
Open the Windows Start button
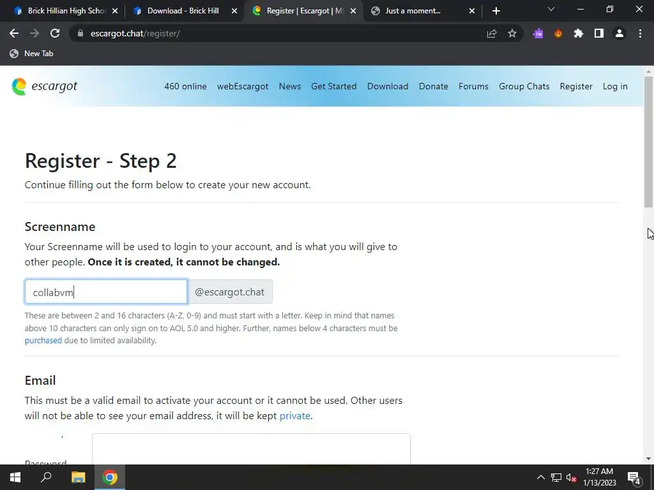pos(15,477)
